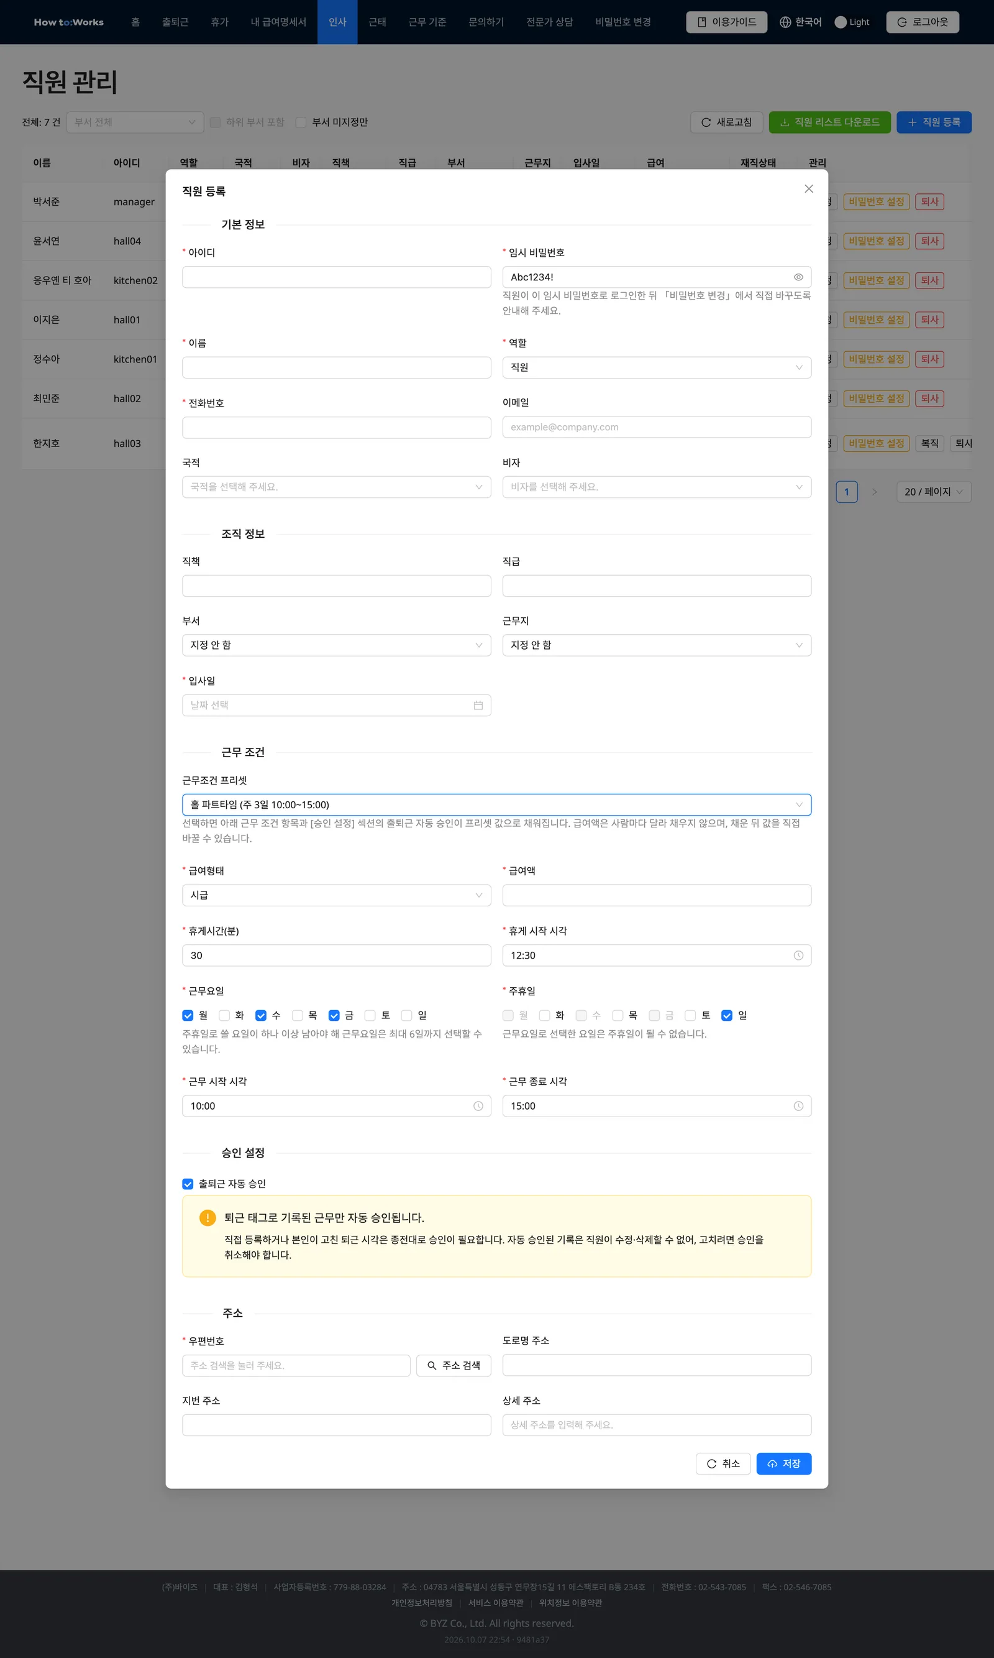
Task: Click clock icon in 휴게 시작 시각
Action: click(x=798, y=955)
